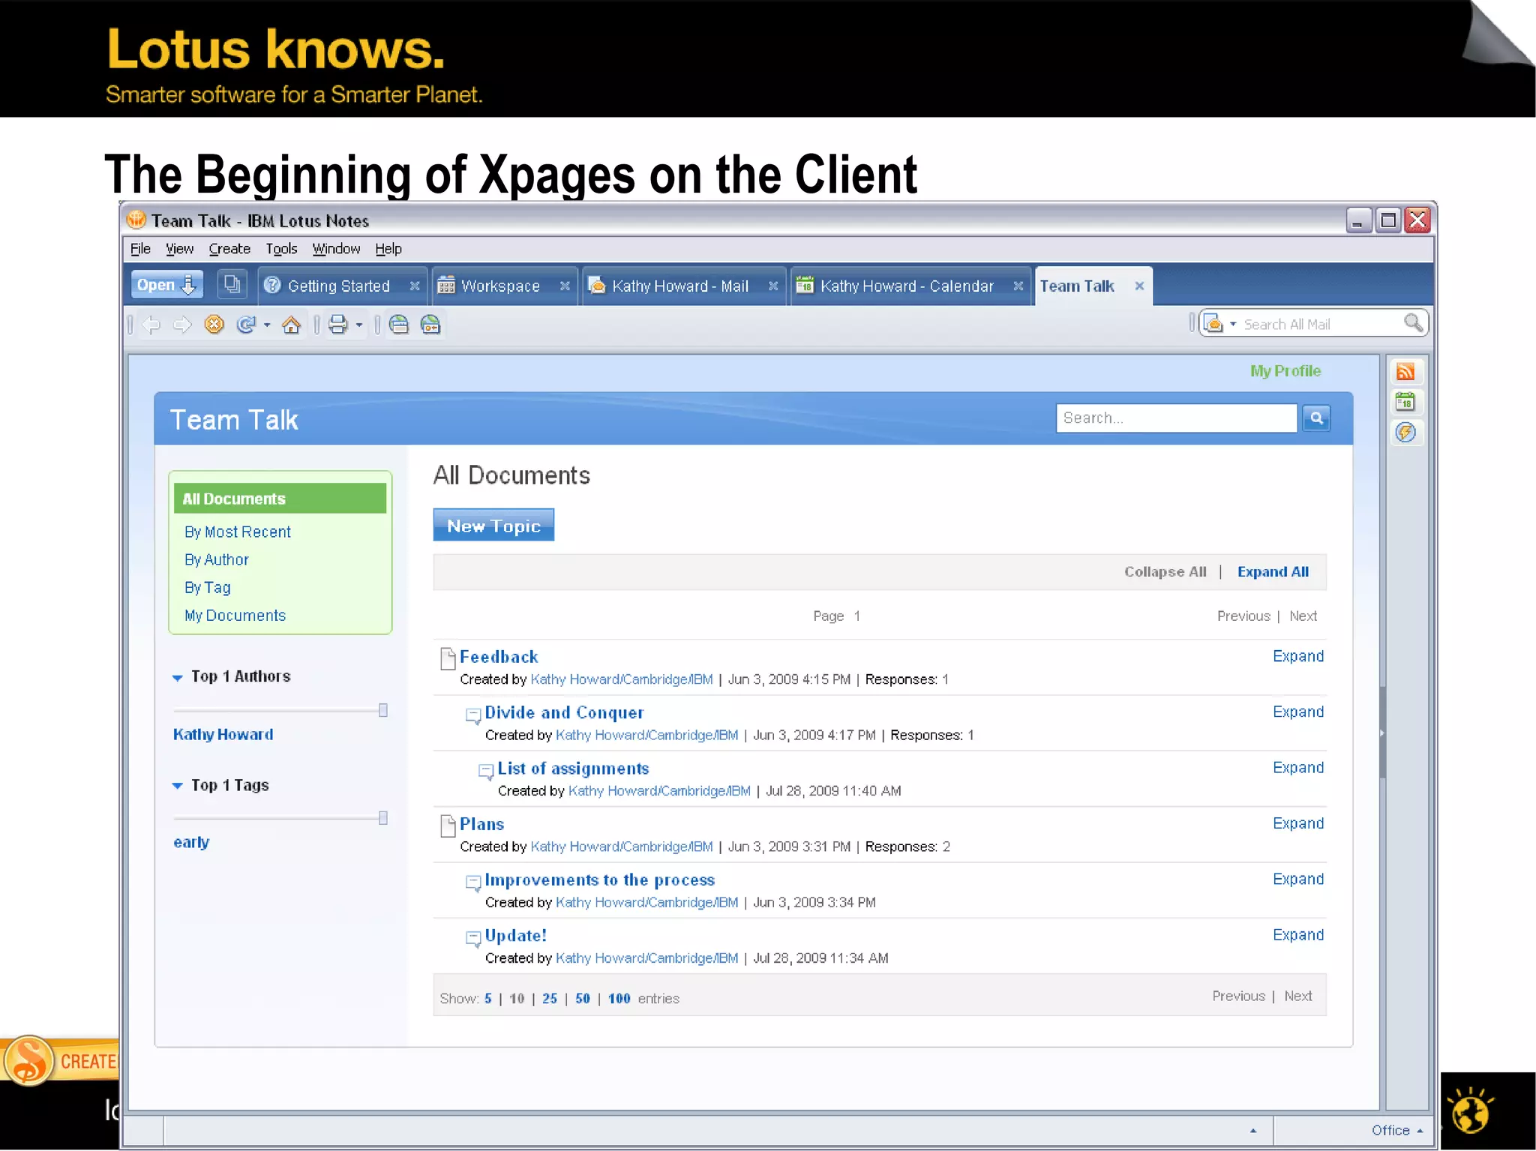This screenshot has width=1536, height=1151.
Task: Click the Top Authors slider handle
Action: [x=383, y=710]
